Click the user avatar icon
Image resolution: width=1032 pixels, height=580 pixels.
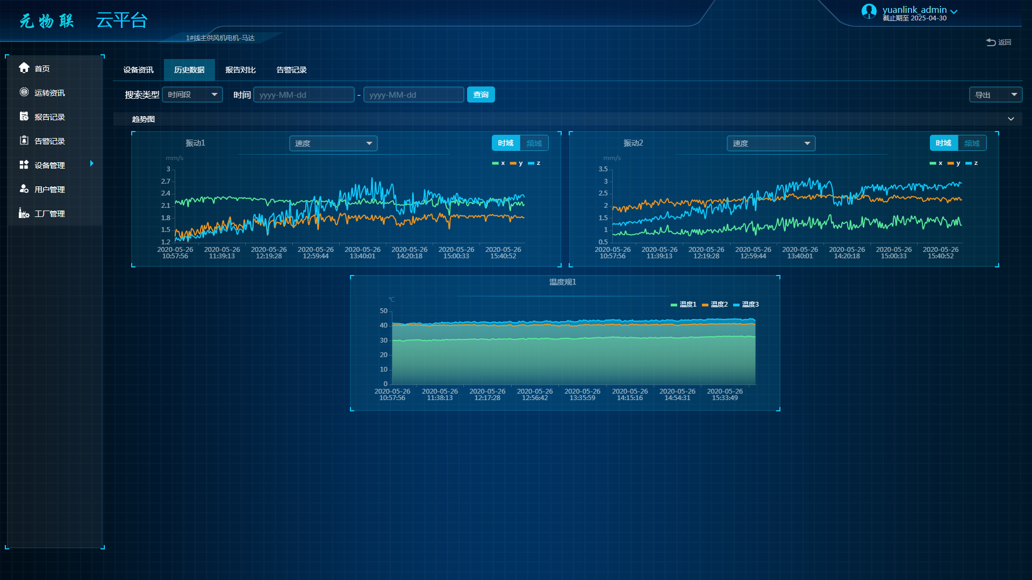pyautogui.click(x=869, y=11)
